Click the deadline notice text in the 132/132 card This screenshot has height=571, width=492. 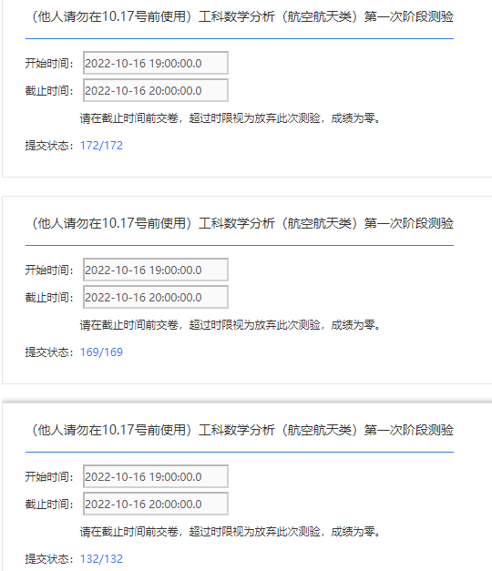230,532
